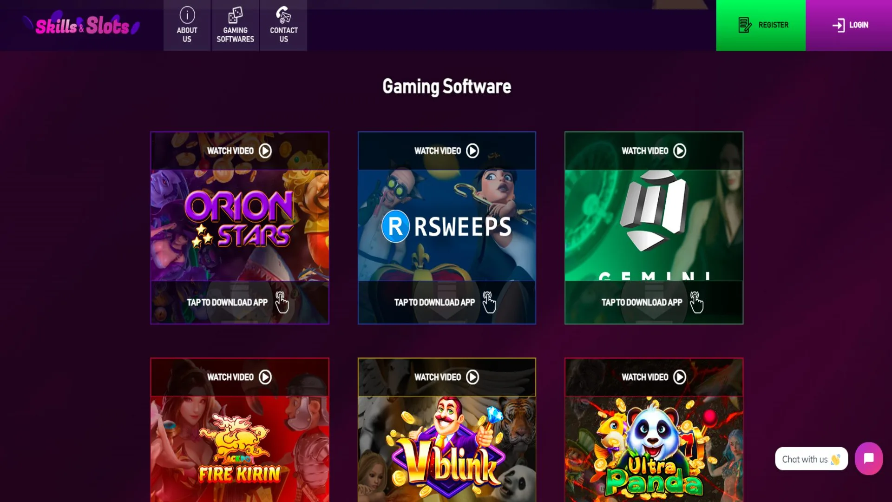Click the Orion Stars Watch Video button

tap(239, 151)
